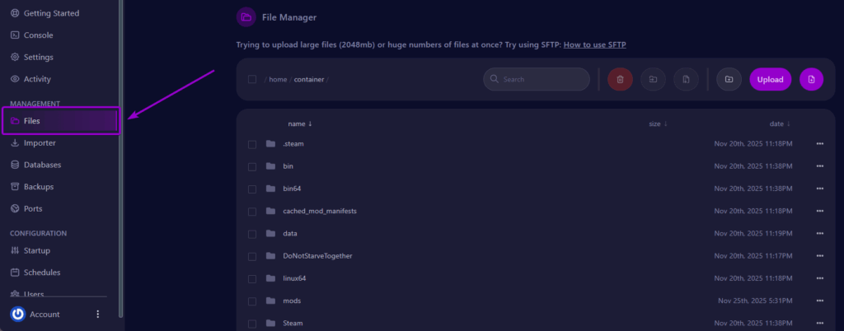Screen dimensions: 844x331
Task: Open the three-dot menu for data
Action: pyautogui.click(x=820, y=234)
